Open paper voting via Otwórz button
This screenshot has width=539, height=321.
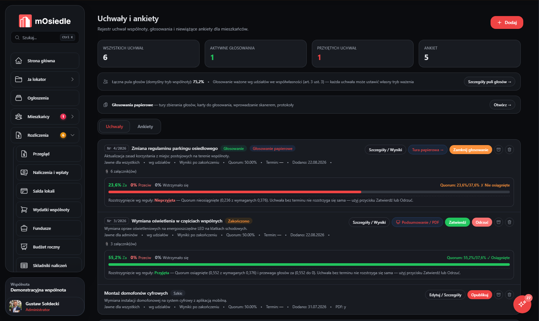coord(502,105)
